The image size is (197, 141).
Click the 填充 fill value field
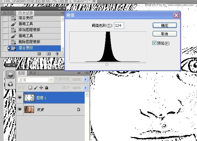(x=77, y=88)
